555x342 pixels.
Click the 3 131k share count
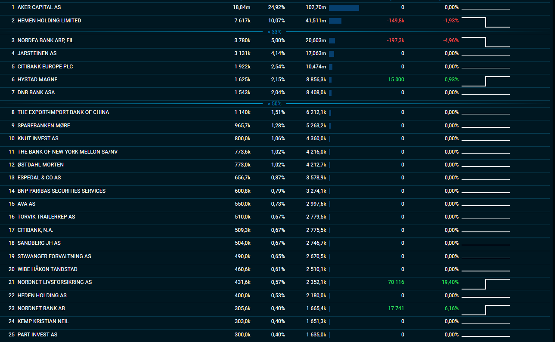pos(242,53)
